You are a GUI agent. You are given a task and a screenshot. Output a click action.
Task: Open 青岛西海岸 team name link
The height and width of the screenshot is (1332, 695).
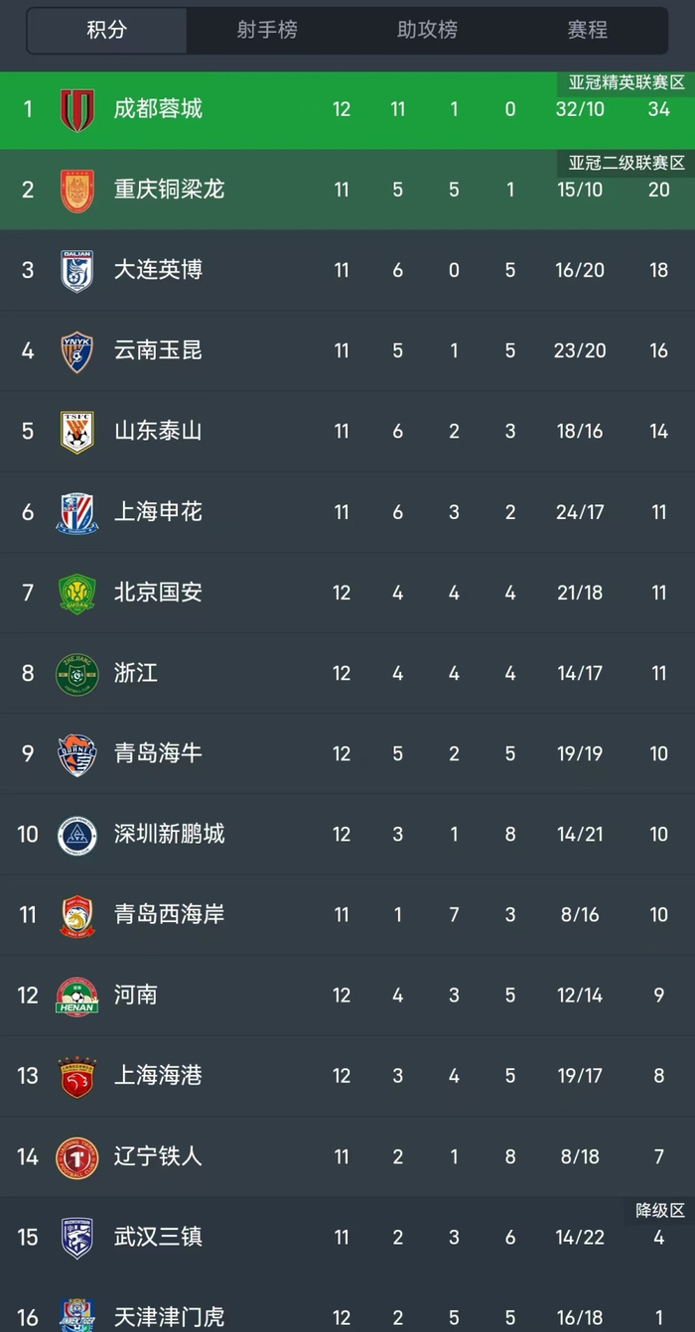169,914
